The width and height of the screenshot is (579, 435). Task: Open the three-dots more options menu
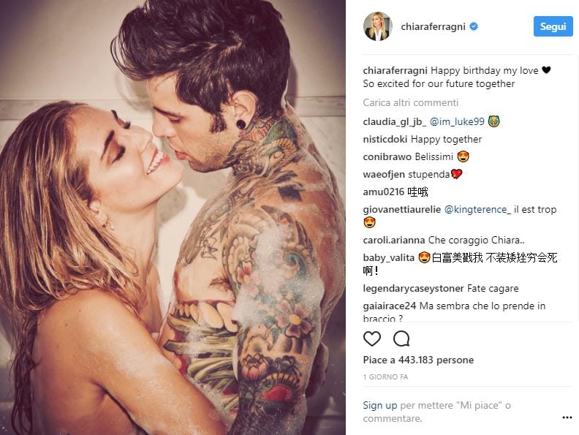(x=567, y=417)
